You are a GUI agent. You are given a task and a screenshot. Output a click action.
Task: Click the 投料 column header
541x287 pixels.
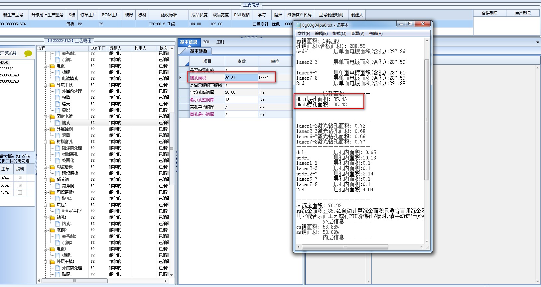coord(20,169)
